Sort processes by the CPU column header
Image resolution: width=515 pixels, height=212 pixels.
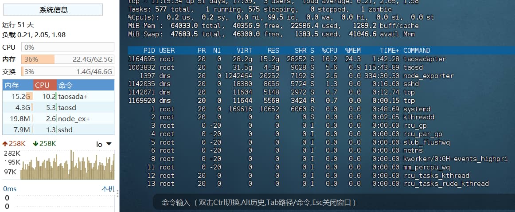(43, 85)
